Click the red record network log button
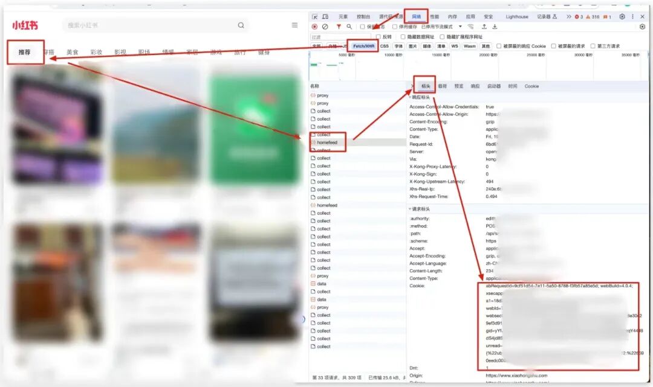Image resolution: width=653 pixels, height=387 pixels. pyautogui.click(x=314, y=27)
